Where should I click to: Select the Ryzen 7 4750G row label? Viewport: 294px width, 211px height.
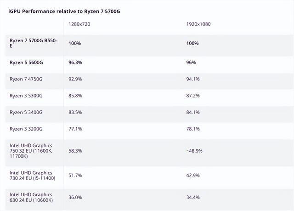[26, 79]
